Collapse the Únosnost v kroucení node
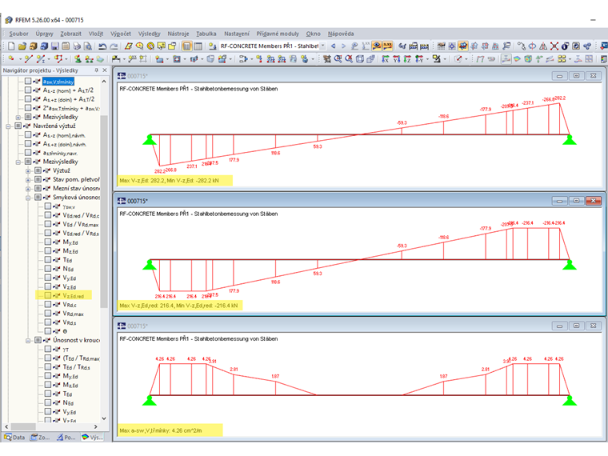This screenshot has height=456, width=608. coord(28,341)
